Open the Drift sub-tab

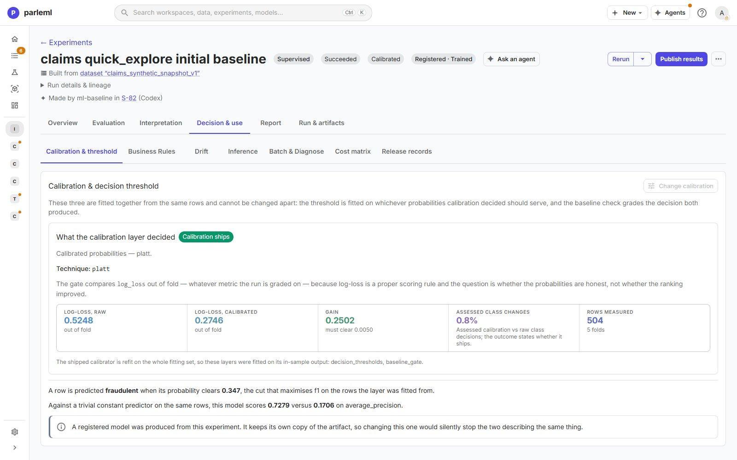click(x=201, y=151)
